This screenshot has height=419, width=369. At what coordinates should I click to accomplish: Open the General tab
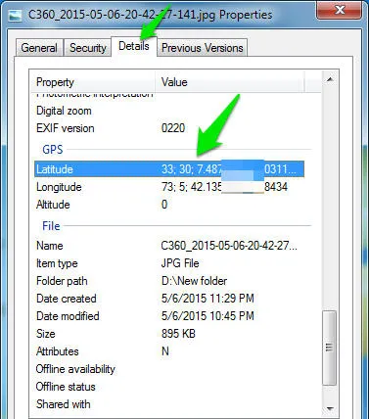(x=39, y=48)
